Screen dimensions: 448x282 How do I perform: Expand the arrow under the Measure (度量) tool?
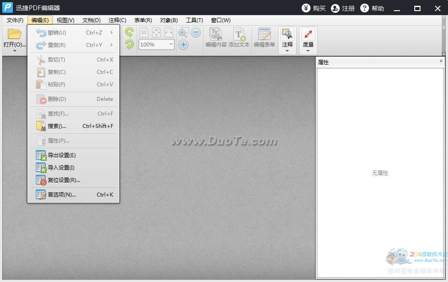(x=308, y=51)
